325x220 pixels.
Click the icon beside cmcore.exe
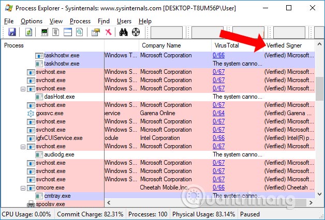pyautogui.click(x=31, y=188)
